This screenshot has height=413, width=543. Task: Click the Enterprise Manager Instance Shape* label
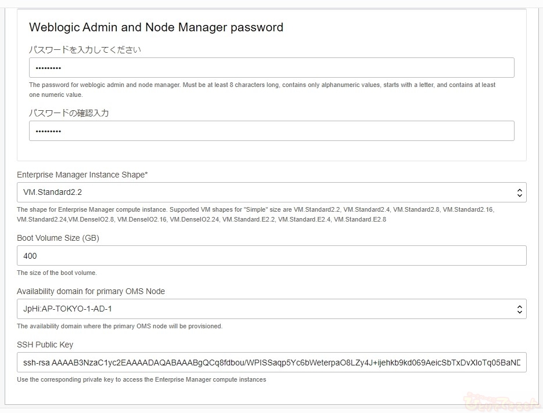pyautogui.click(x=82, y=175)
